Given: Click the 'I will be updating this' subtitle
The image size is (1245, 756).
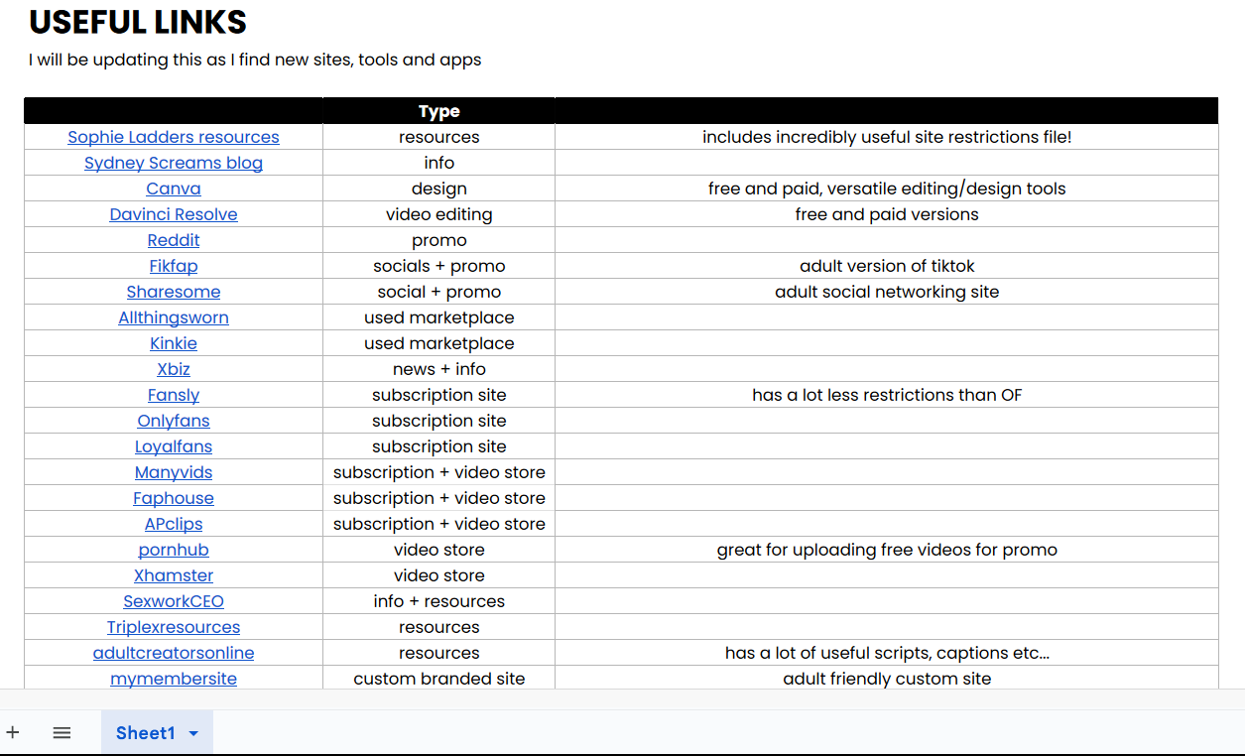Looking at the screenshot, I should (x=255, y=60).
